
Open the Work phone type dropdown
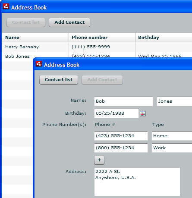[x=172, y=148]
